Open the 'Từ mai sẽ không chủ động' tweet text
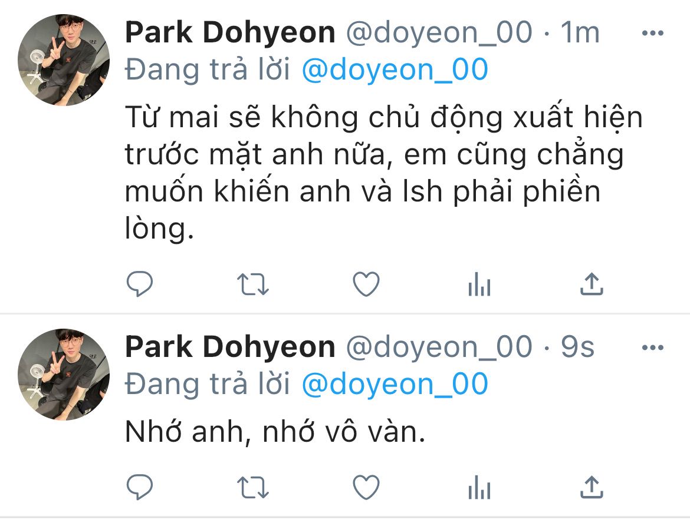690x526 pixels. tap(384, 173)
